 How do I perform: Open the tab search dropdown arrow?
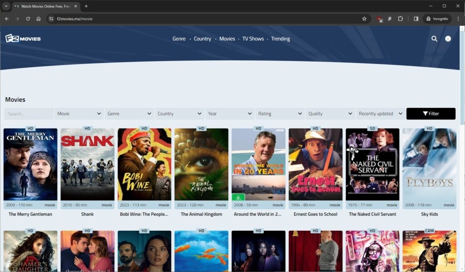(x=6, y=6)
